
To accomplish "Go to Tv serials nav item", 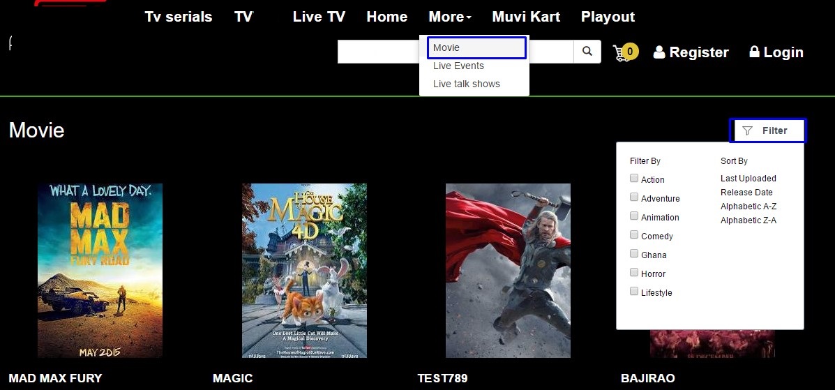I will click(179, 17).
